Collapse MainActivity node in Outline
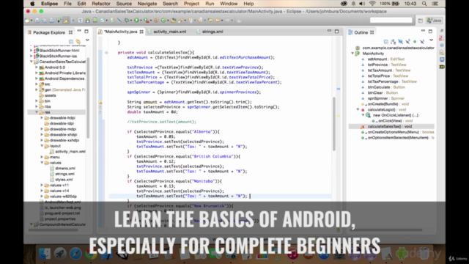The image size is (469, 264). tap(352, 54)
